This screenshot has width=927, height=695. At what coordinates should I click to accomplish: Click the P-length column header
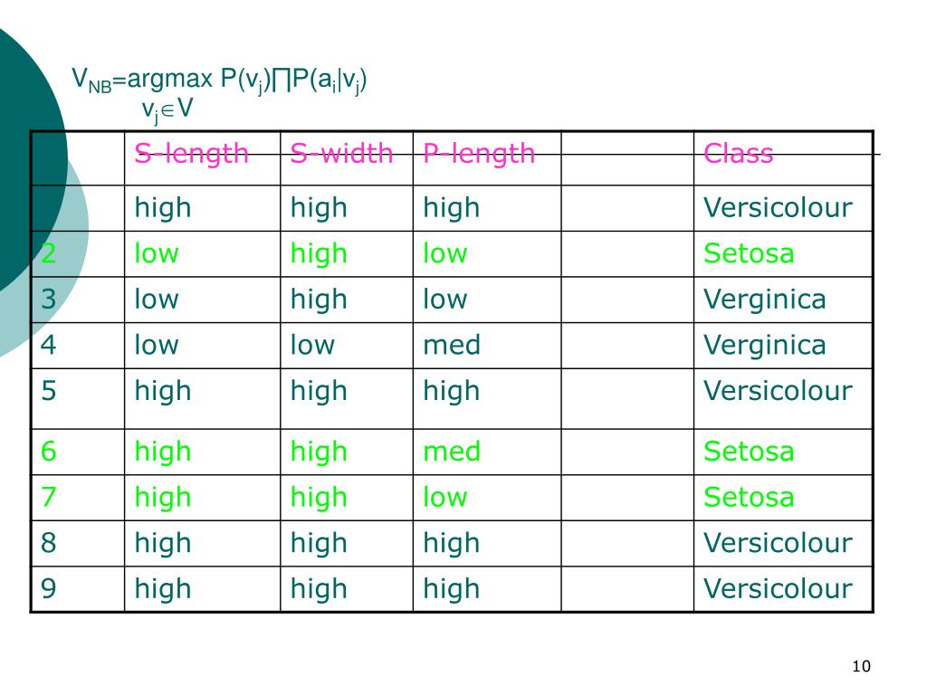[x=479, y=154]
